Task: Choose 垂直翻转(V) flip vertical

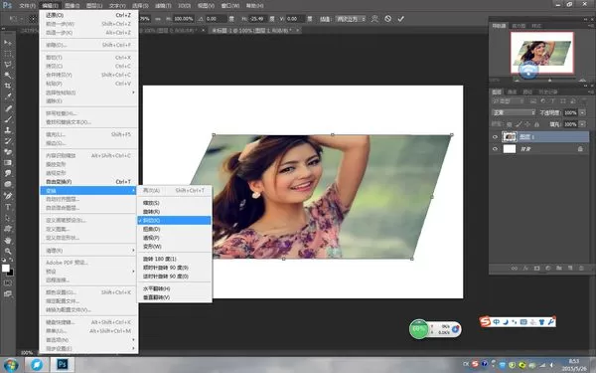Action: tap(174, 297)
